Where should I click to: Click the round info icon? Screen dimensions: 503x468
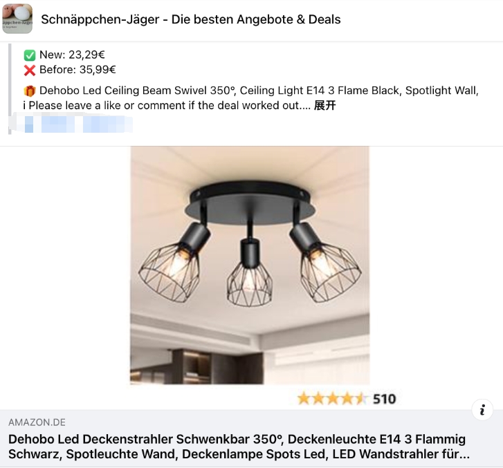[x=482, y=410]
